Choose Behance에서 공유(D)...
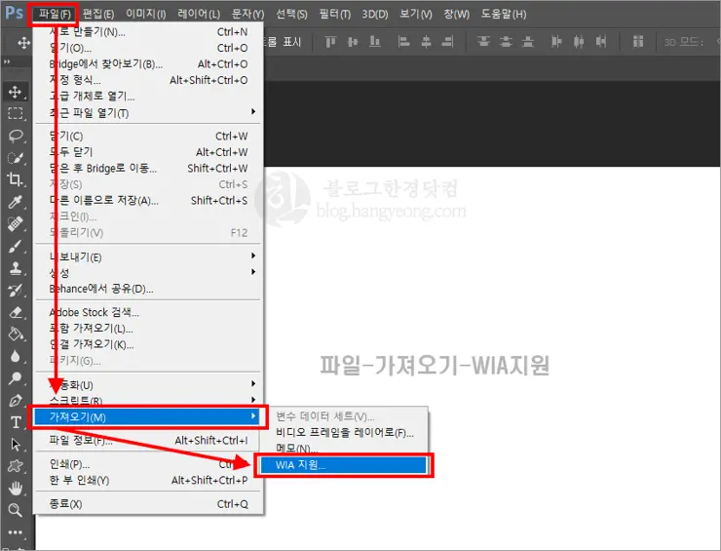 pos(147,289)
